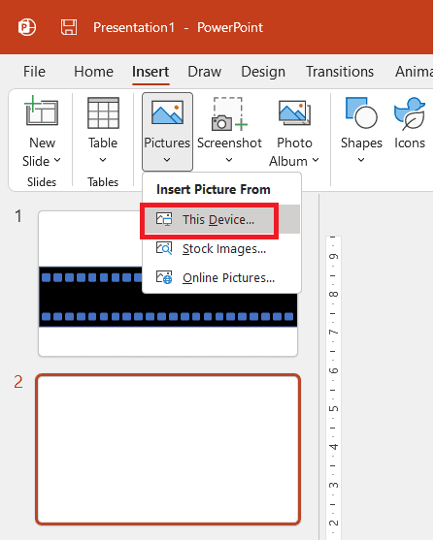Image resolution: width=435 pixels, height=540 pixels.
Task: Expand the Photo Album dropdown arrow
Action: [316, 160]
